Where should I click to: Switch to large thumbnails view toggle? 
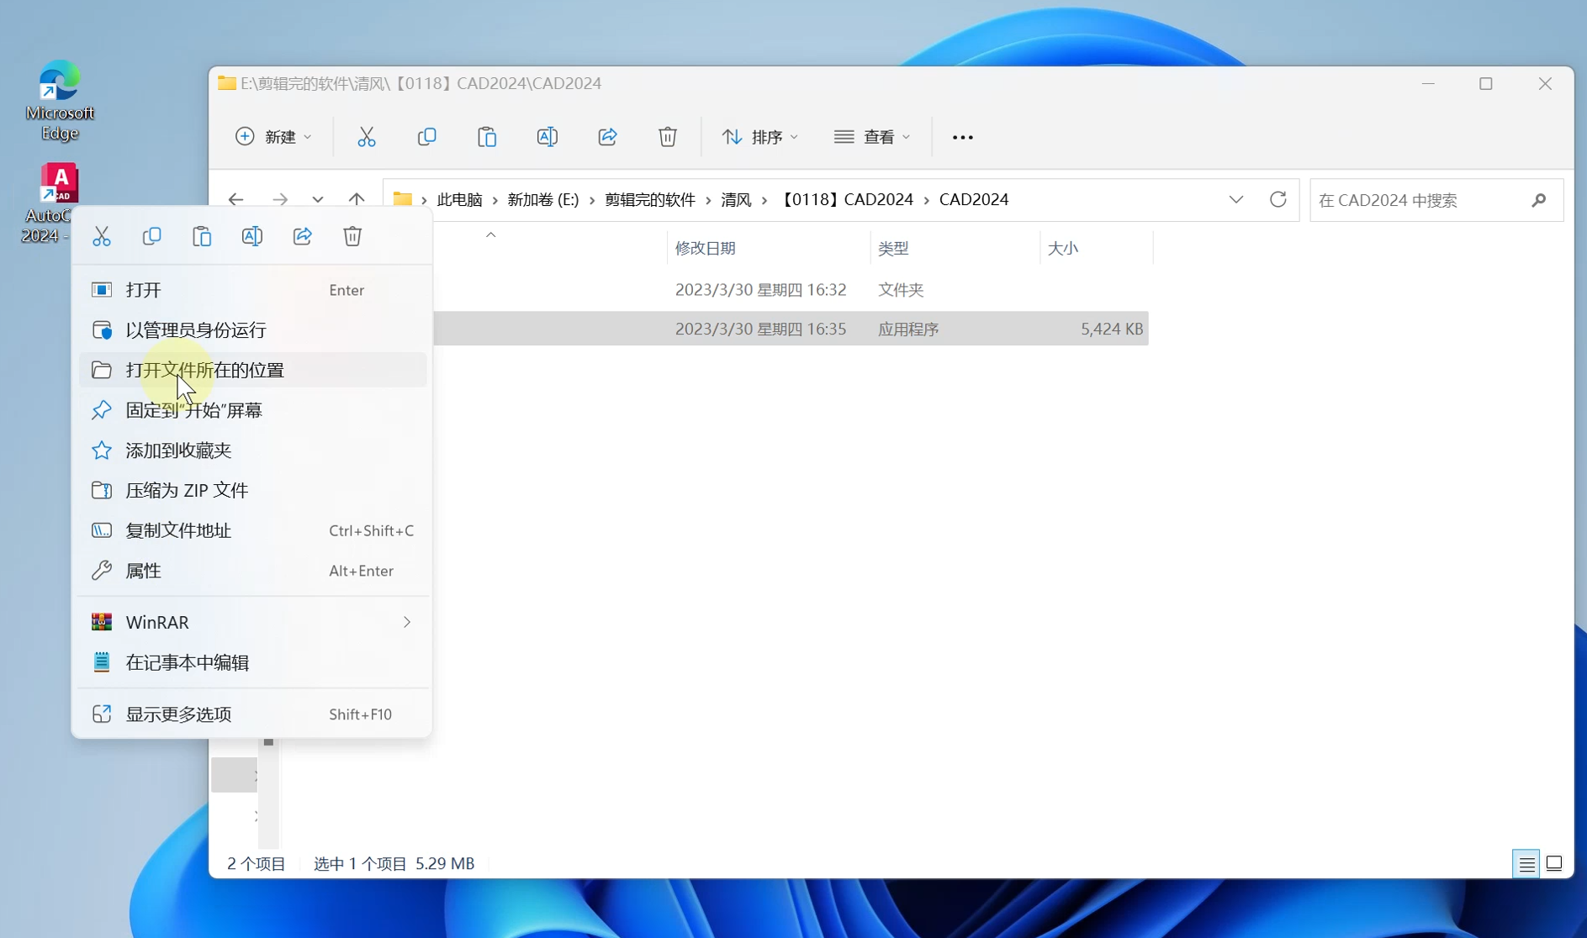pyautogui.click(x=1554, y=864)
